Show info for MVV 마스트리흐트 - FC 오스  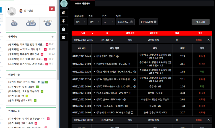click(129, 64)
